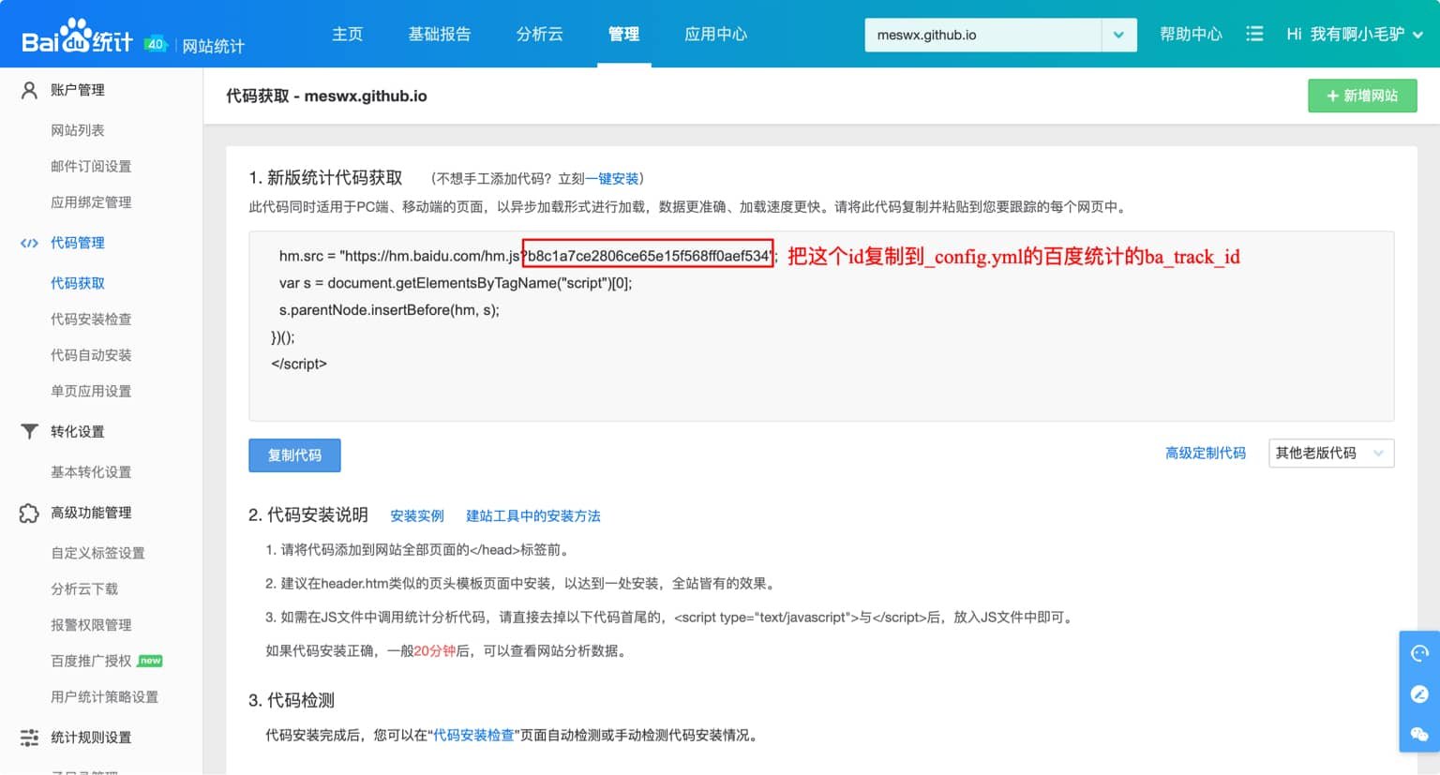Select 邮件订阅设置 in the sidebar
1440x775 pixels.
point(91,167)
